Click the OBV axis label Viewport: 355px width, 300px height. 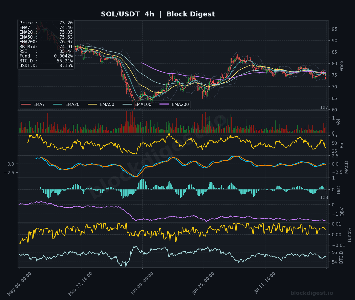[342, 212]
